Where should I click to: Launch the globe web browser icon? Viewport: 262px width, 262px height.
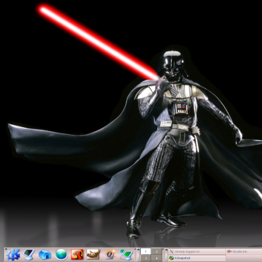click(x=61, y=255)
